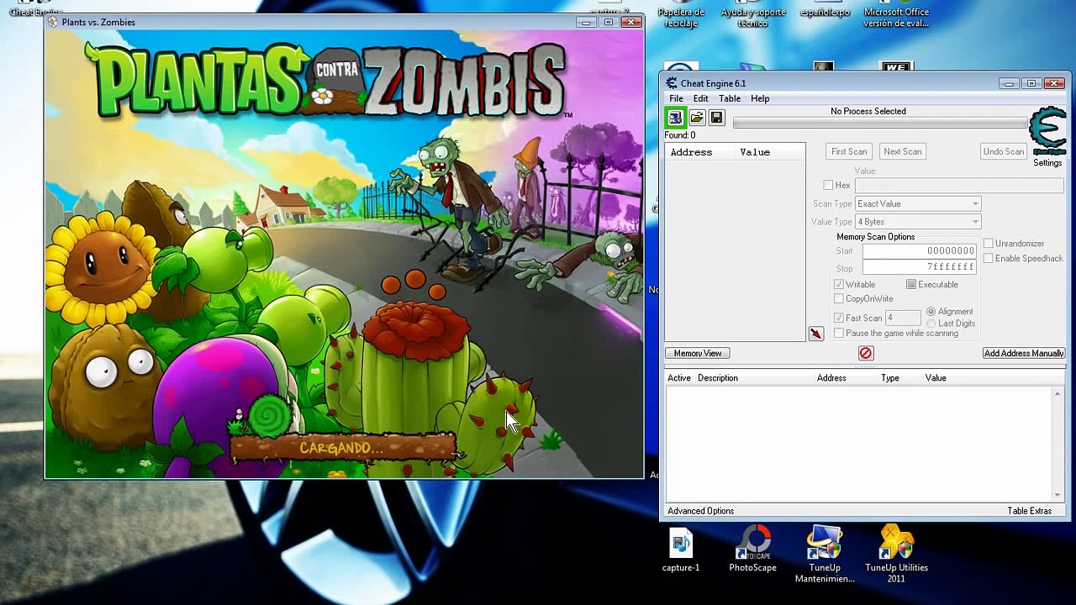Open the Table menu
This screenshot has height=605, width=1076.
(x=730, y=99)
